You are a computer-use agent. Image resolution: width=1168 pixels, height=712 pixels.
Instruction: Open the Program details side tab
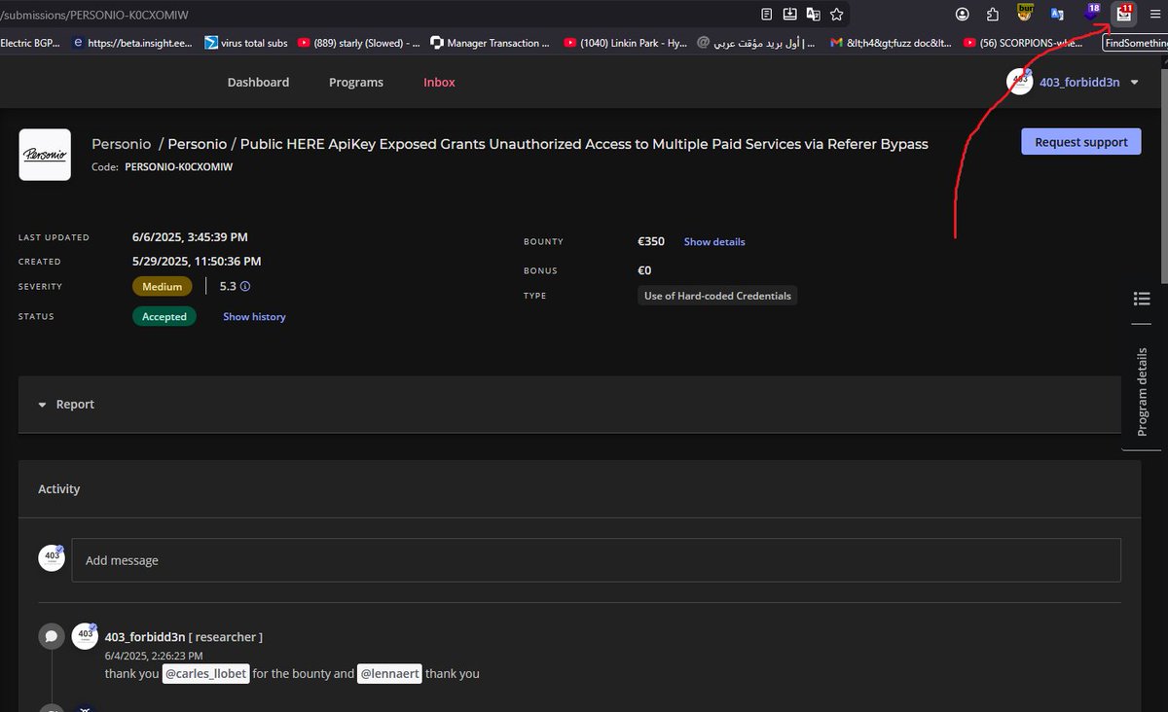point(1143,392)
